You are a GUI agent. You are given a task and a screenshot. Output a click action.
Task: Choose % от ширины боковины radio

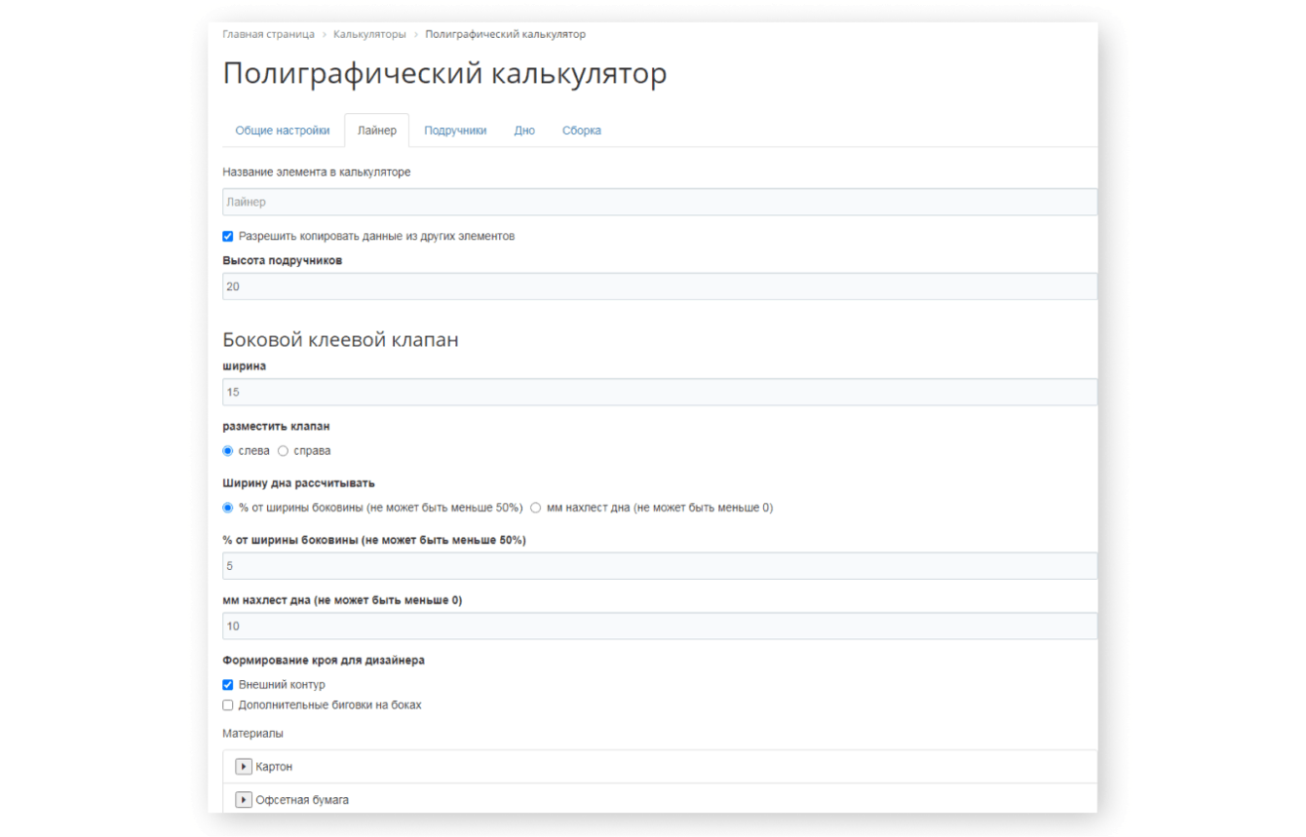(x=228, y=508)
